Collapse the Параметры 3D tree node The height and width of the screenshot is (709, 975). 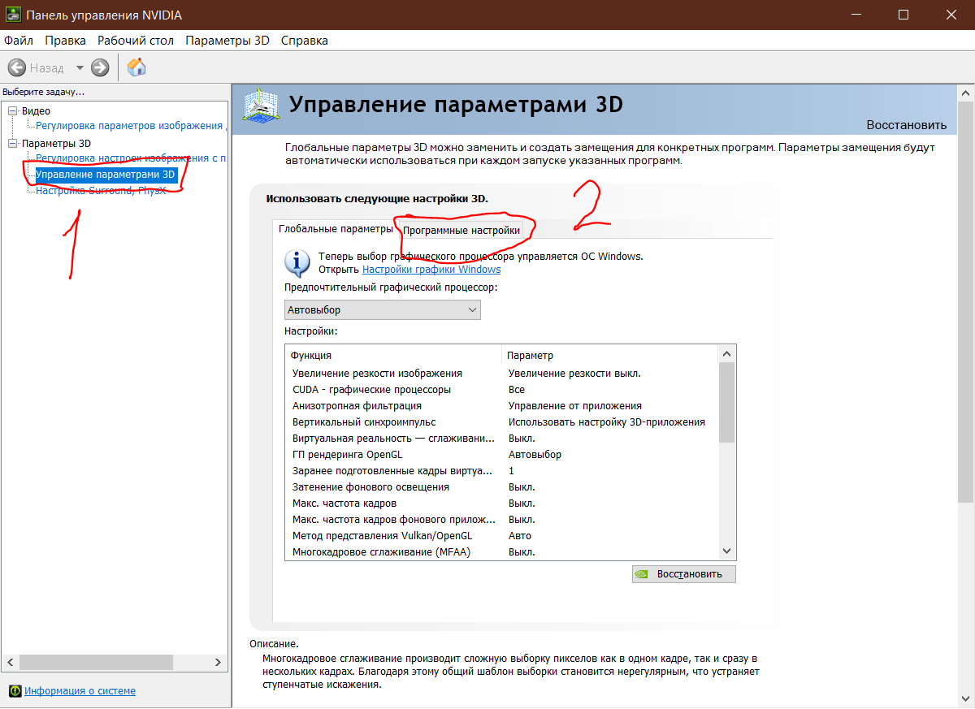pos(12,144)
